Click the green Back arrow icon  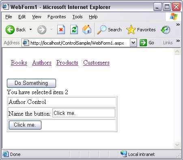click(x=10, y=30)
